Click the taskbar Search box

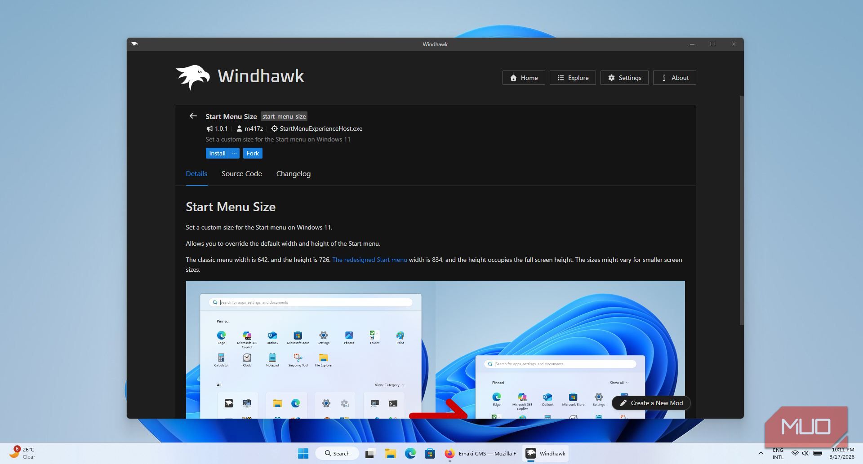click(x=337, y=453)
